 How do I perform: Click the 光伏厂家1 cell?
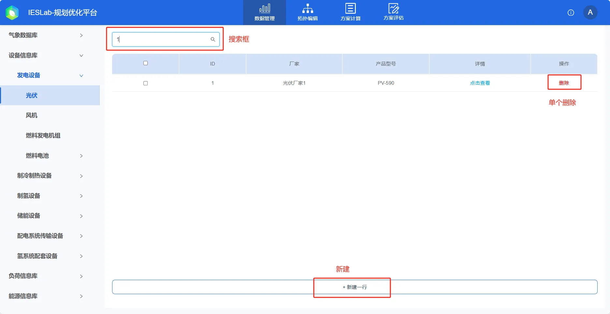pyautogui.click(x=294, y=83)
